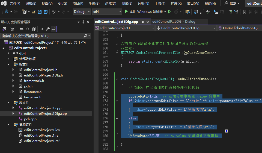Click the Save All toolbar icon

pyautogui.click(x=45, y=12)
